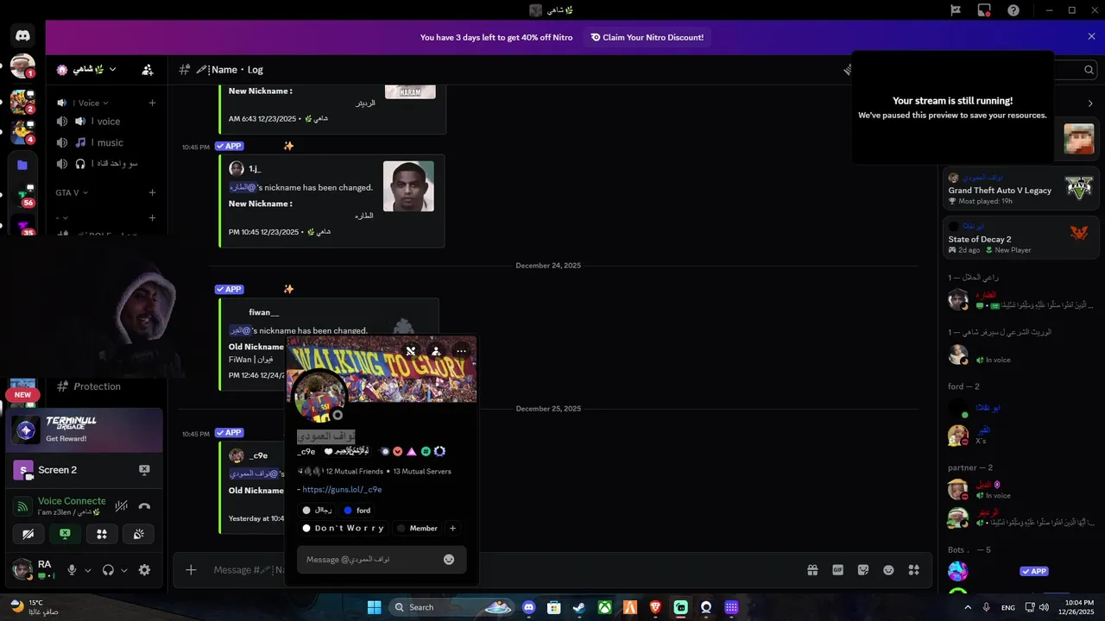Open Discord direct messages home icon
Image resolution: width=1105 pixels, height=621 pixels.
click(22, 36)
